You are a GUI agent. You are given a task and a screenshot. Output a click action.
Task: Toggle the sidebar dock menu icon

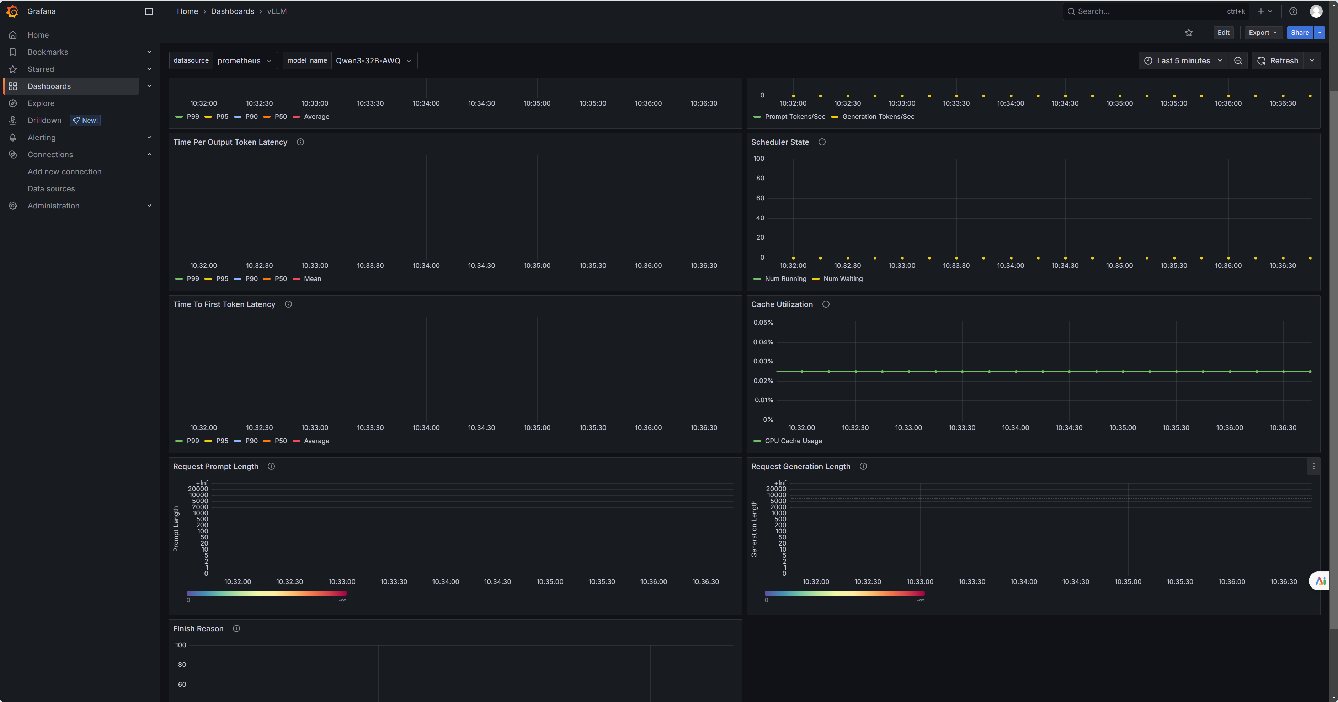tap(149, 11)
